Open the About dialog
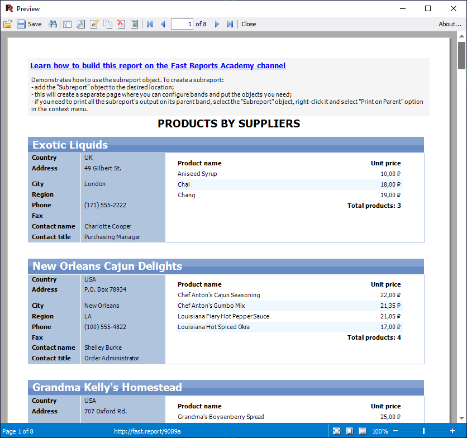 (450, 24)
